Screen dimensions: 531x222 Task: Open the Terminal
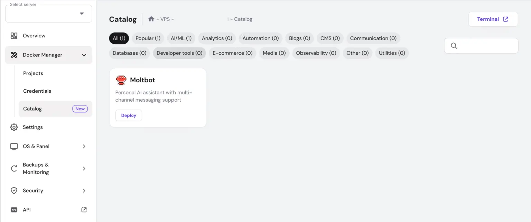493,19
